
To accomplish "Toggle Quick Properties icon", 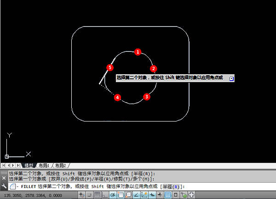I will pos(176,195).
